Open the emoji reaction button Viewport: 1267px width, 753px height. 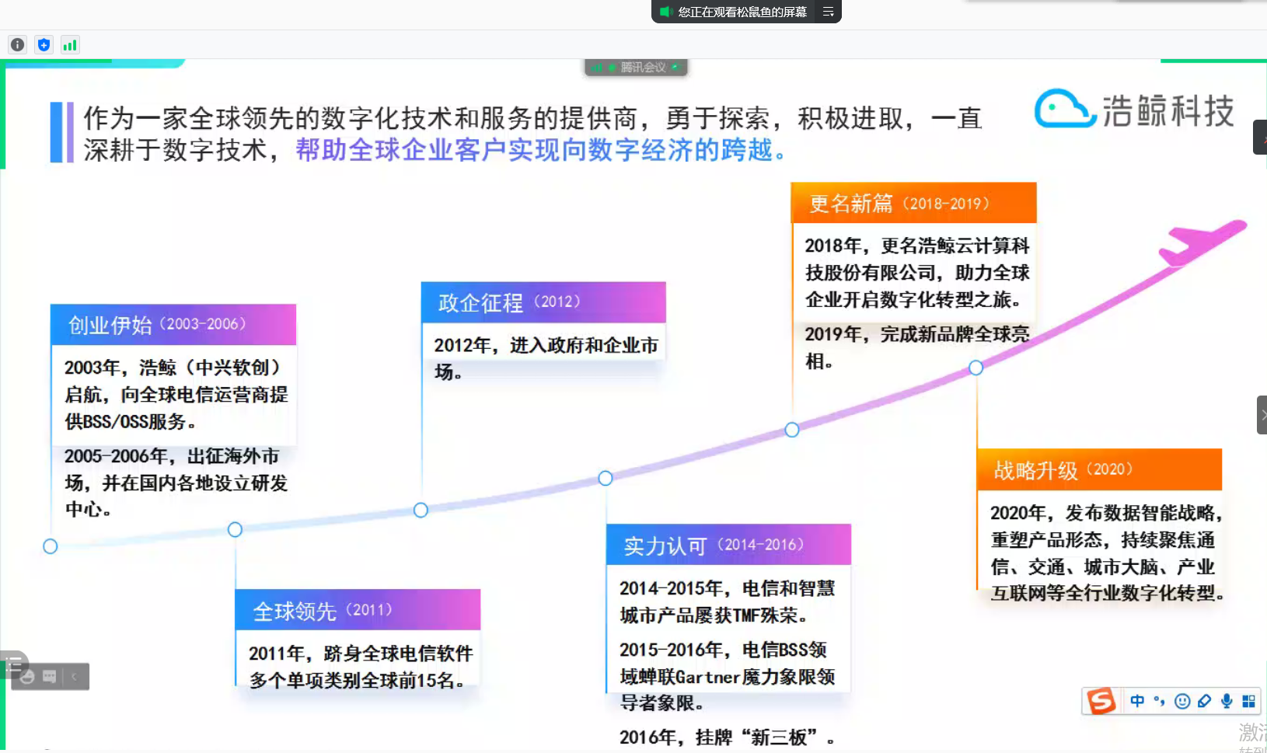[27, 677]
